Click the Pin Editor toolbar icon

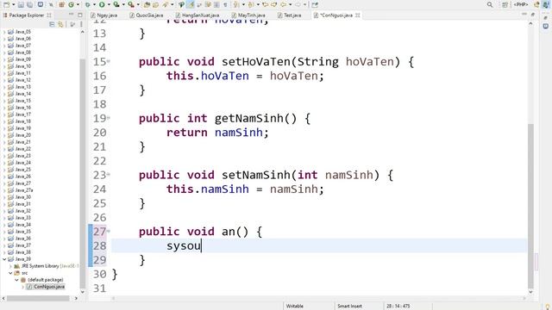(x=314, y=4)
